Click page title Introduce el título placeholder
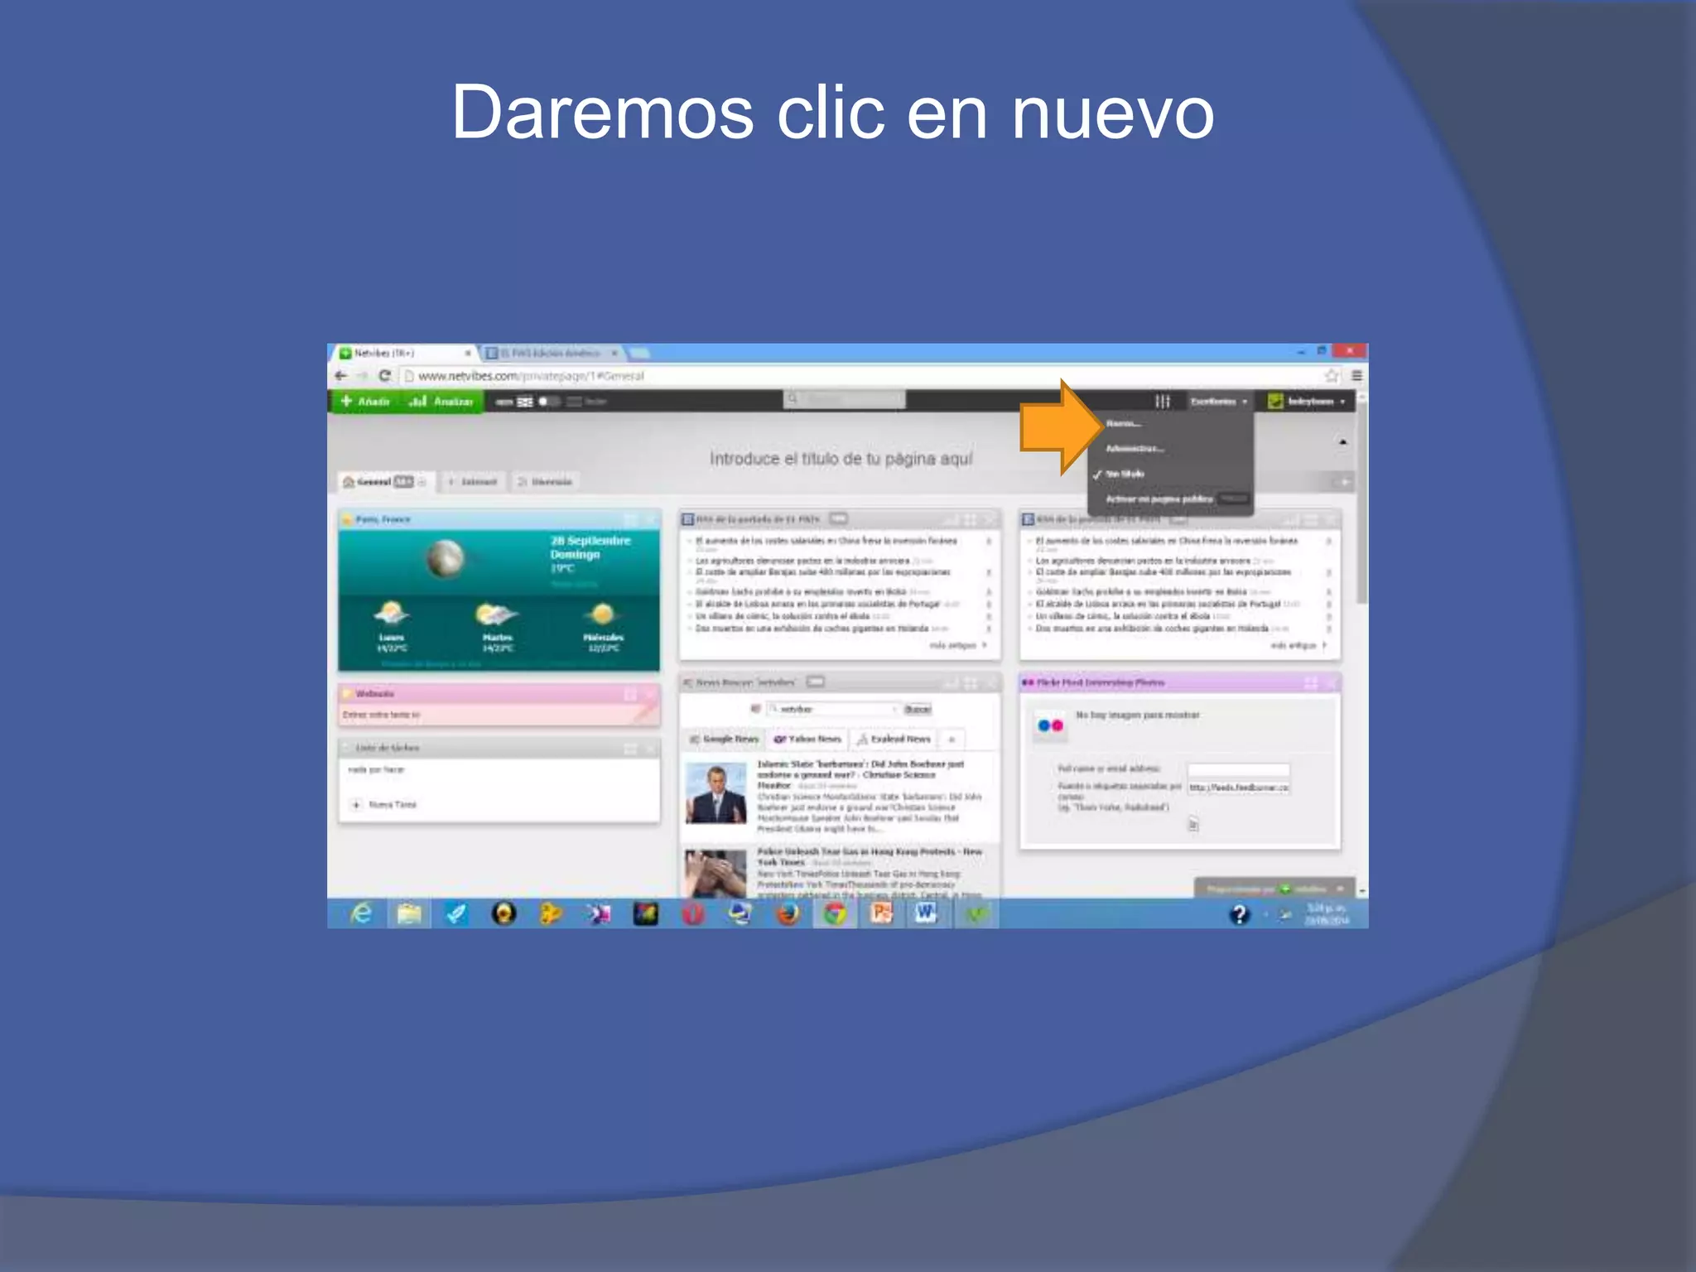Viewport: 1696px width, 1272px height. tap(841, 459)
